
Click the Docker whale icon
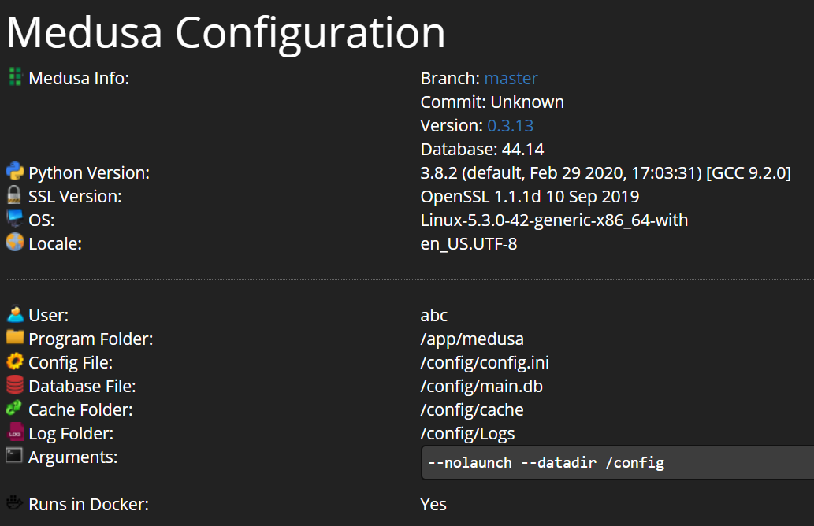(14, 502)
